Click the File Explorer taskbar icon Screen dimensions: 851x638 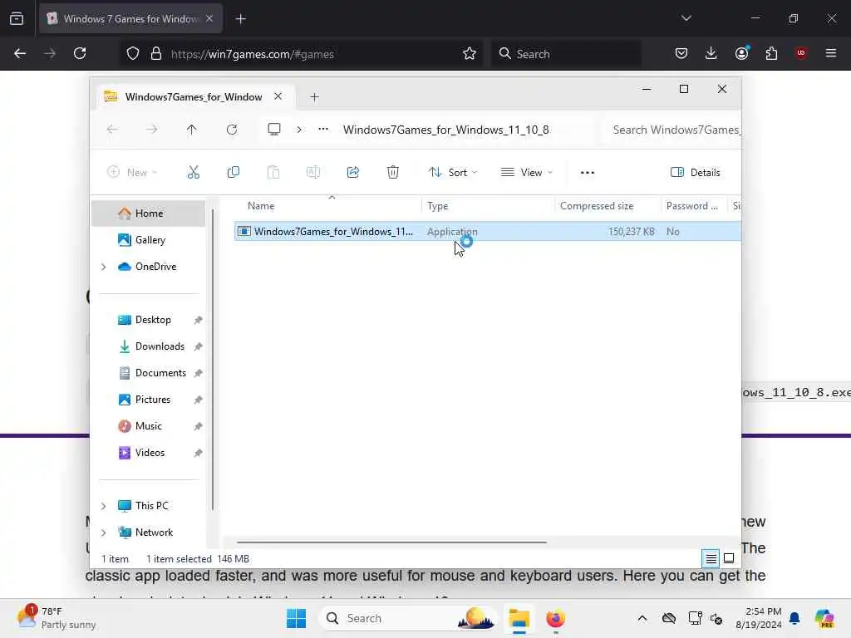pyautogui.click(x=519, y=618)
